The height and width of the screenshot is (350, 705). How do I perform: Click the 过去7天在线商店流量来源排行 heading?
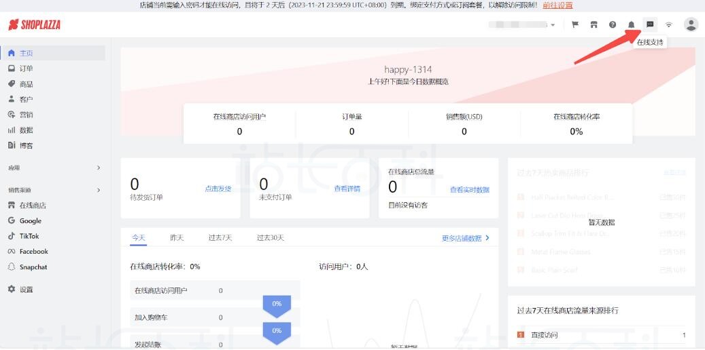point(568,311)
